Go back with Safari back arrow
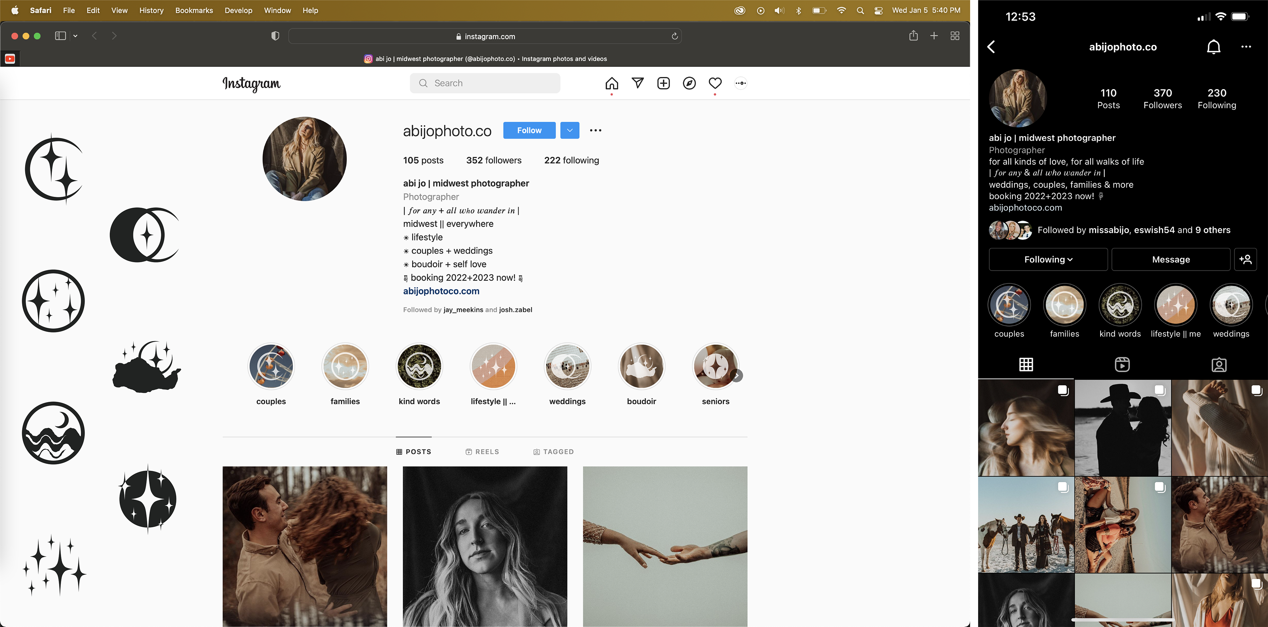1268x627 pixels. tap(94, 36)
